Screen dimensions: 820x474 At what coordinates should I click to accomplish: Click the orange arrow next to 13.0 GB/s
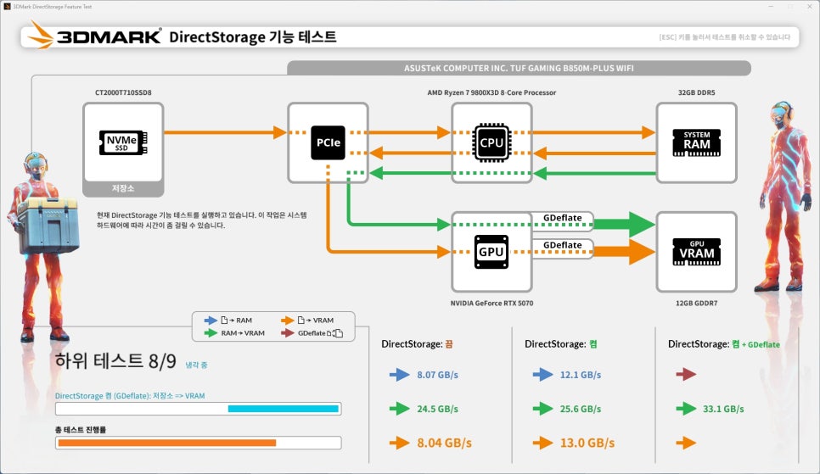coord(542,443)
